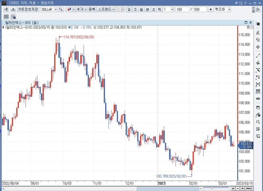Click the magnifier zoom tool in right toolbar

[x=258, y=122]
